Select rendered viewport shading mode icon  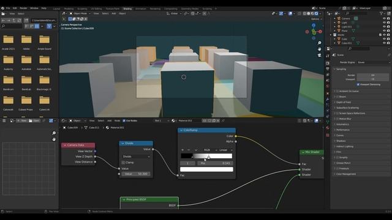tap(317, 13)
